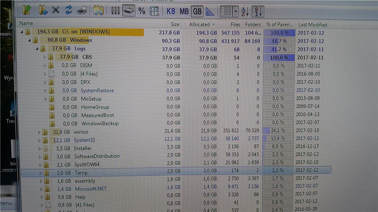Viewport: 378px width, 212px height.
Task: Click the System32 folder icon
Action: tap(45, 140)
